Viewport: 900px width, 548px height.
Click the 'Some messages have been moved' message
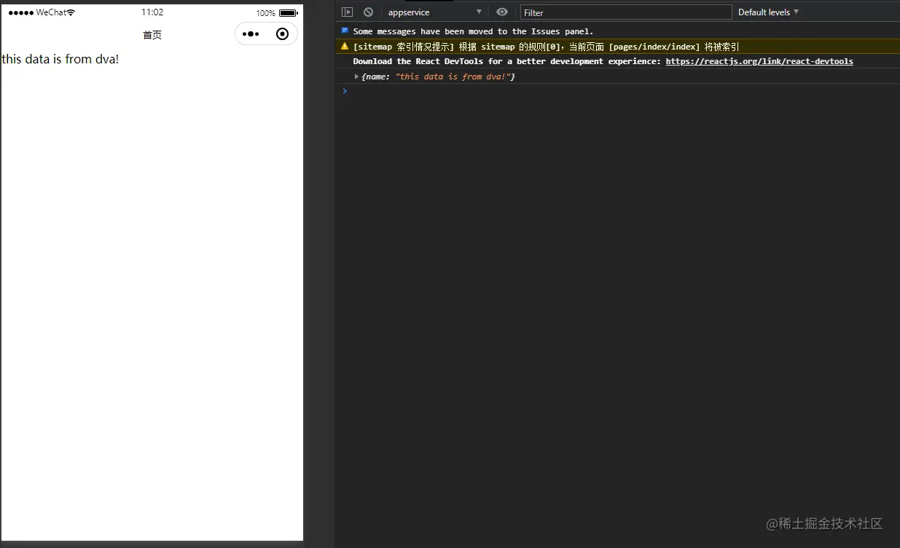pos(473,31)
